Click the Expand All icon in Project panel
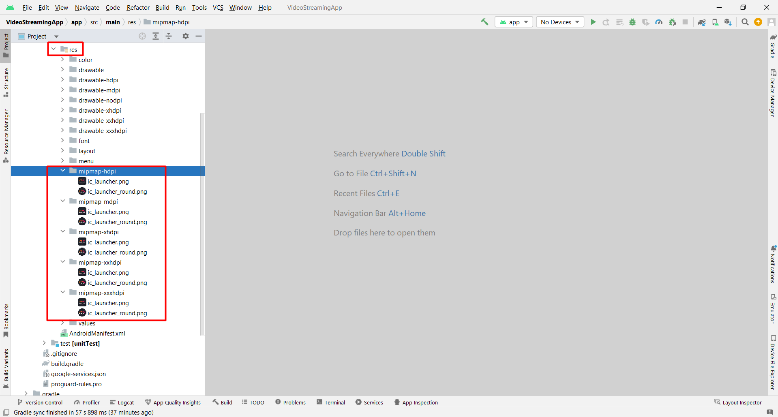The image size is (778, 417). 156,36
